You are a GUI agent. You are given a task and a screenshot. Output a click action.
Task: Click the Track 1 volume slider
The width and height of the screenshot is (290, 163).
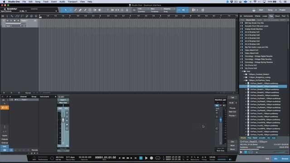pyautogui.click(x=16, y=24)
